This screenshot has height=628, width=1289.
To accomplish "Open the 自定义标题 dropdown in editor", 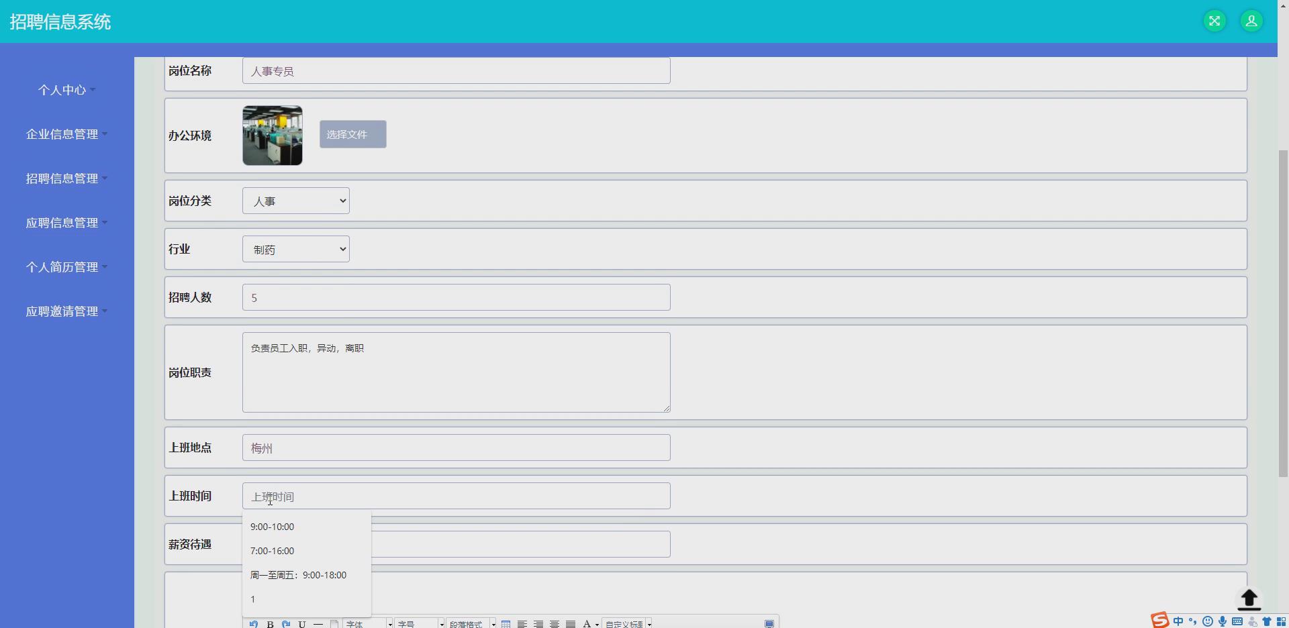I will pos(627,624).
